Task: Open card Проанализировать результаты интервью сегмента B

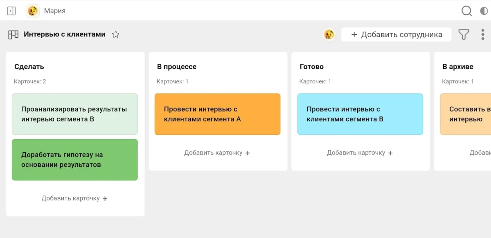Action: point(75,115)
